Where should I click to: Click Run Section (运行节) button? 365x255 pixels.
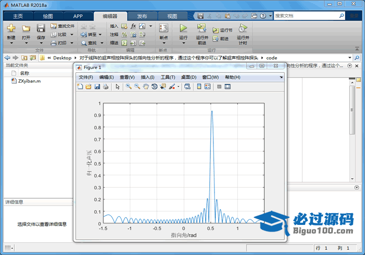[x=222, y=30]
